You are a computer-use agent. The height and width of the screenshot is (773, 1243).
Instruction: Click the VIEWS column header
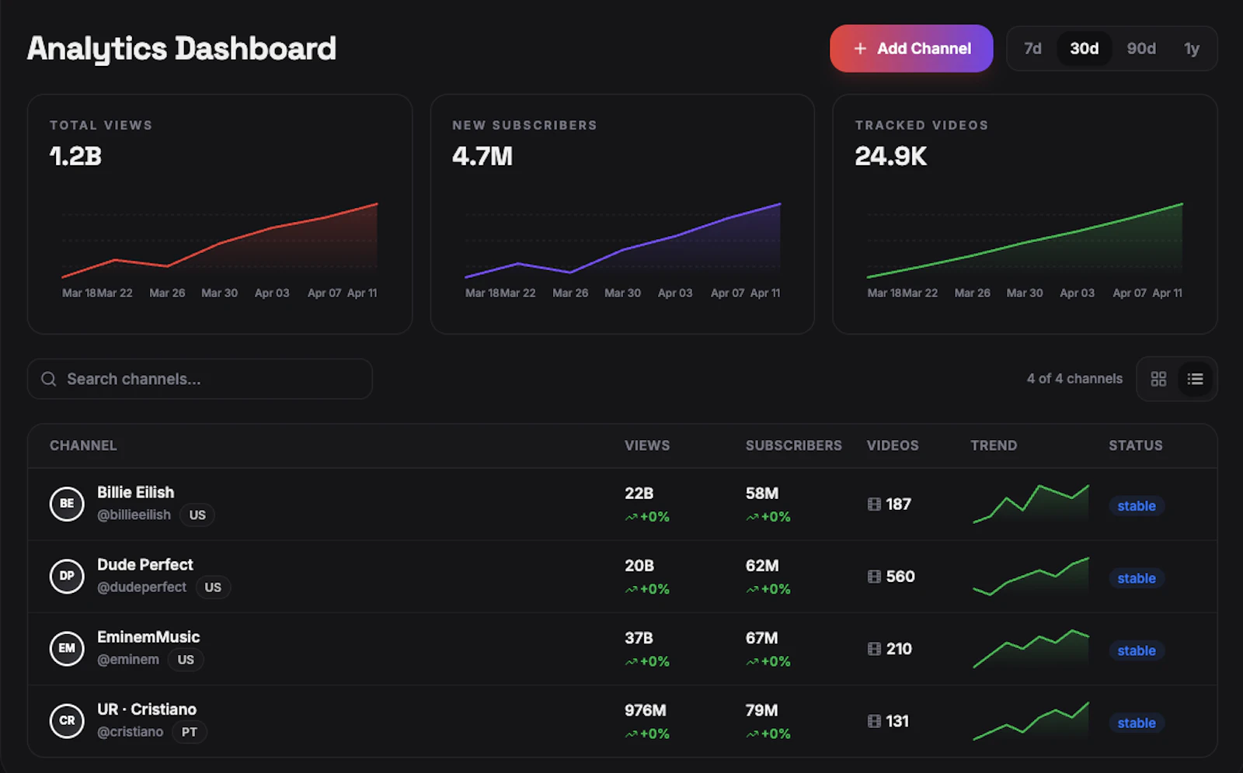click(647, 445)
